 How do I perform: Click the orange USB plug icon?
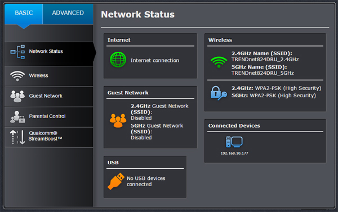(116, 181)
